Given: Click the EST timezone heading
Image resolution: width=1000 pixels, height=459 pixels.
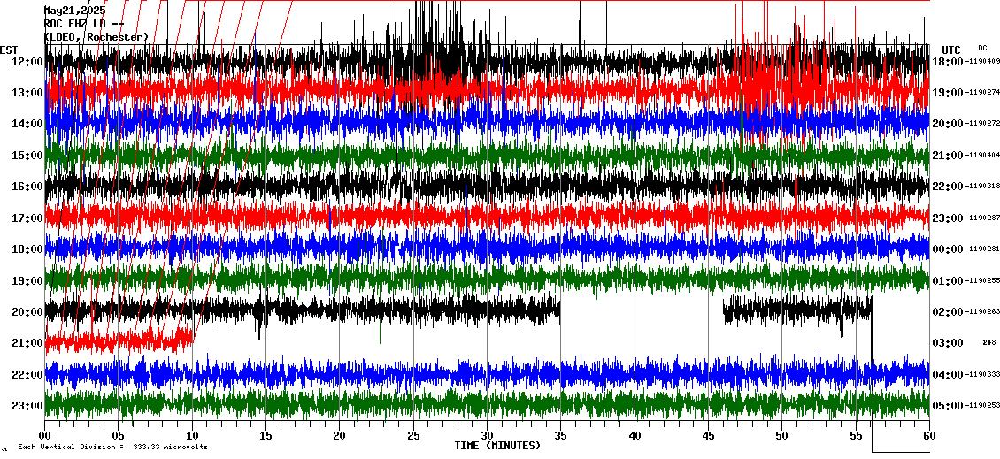Looking at the screenshot, I should click(9, 50).
